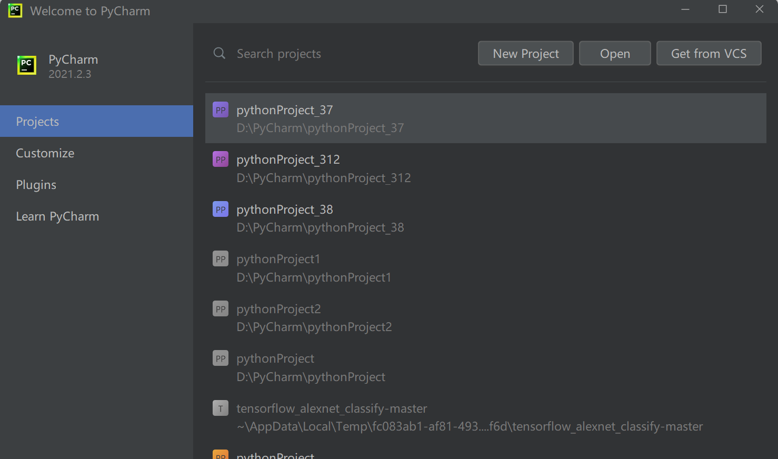Image resolution: width=778 pixels, height=459 pixels.
Task: Click the T icon of tensorflow_alexnet_classify-master
Action: coord(221,408)
